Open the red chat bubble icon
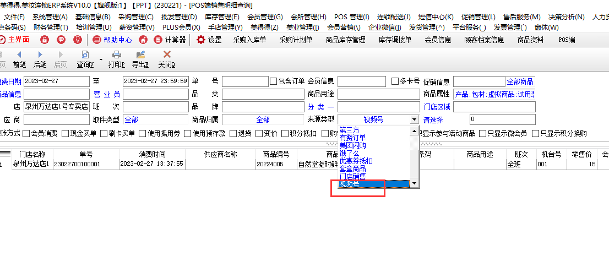Image resolution: width=609 pixels, height=267 pixels. tap(61, 40)
